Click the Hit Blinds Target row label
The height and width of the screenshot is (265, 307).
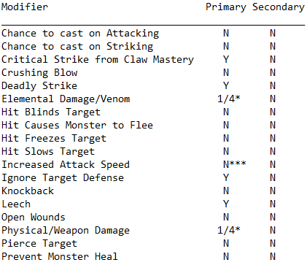click(x=51, y=112)
